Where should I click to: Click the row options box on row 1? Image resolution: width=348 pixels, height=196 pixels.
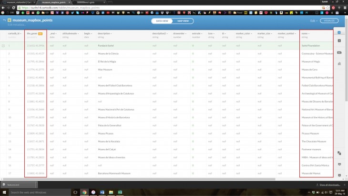(3, 45)
